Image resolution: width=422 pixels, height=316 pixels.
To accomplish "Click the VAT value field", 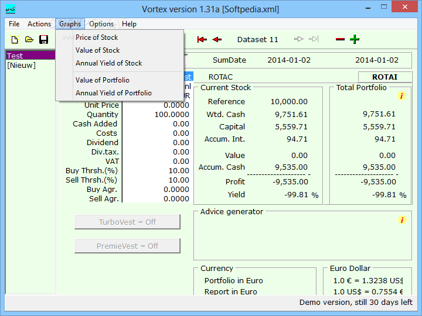I will pyautogui.click(x=156, y=162).
